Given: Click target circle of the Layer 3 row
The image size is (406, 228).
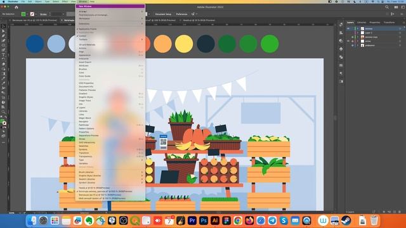Looking at the screenshot, I should coord(400,33).
